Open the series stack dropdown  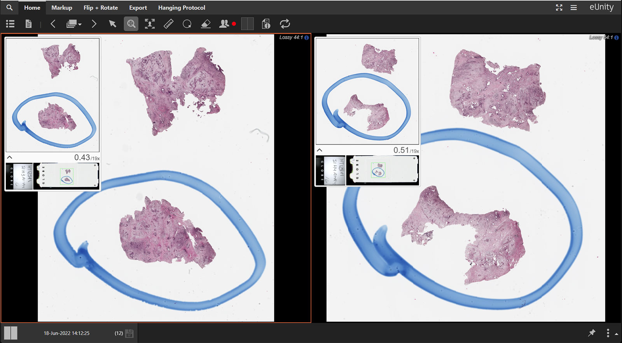(74, 24)
